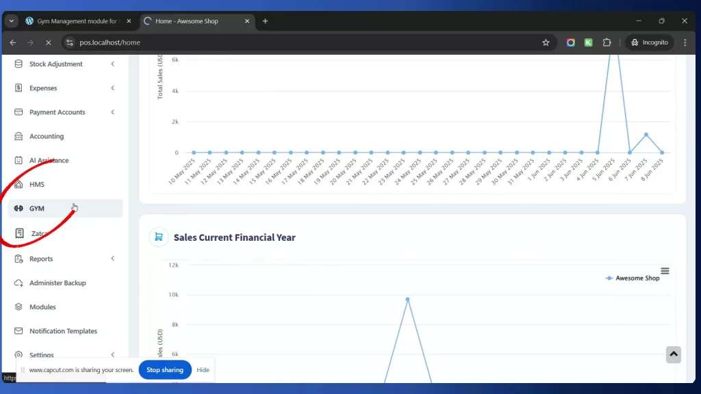Viewport: 701px width, 394px height.
Task: Open a new browser tab
Action: (x=265, y=21)
